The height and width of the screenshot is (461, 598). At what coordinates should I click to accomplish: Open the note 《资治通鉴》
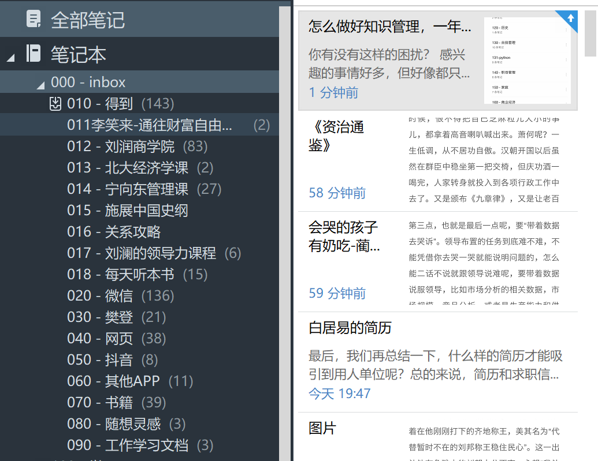(x=438, y=161)
